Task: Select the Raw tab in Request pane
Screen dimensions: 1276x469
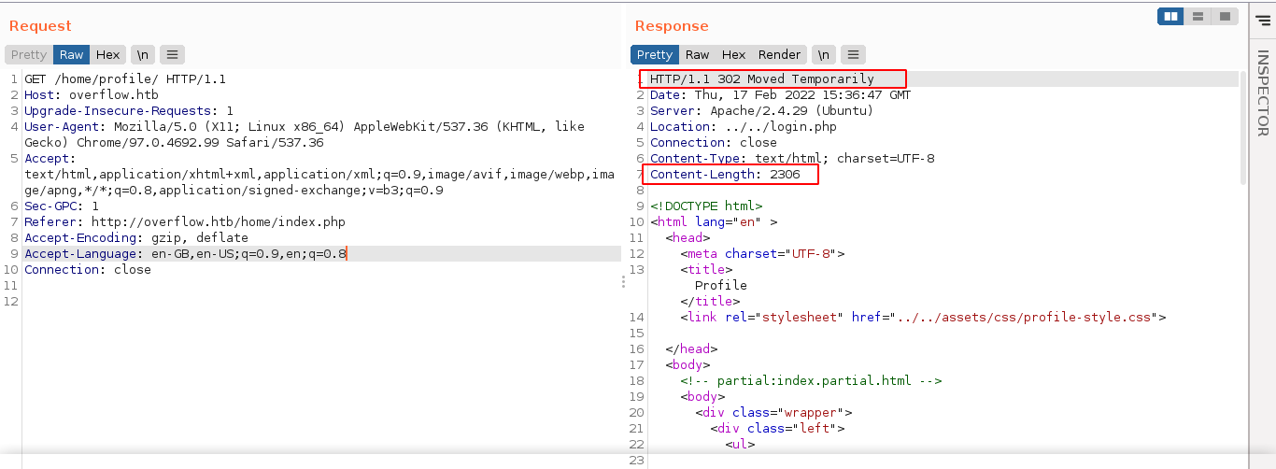Action: click(72, 55)
